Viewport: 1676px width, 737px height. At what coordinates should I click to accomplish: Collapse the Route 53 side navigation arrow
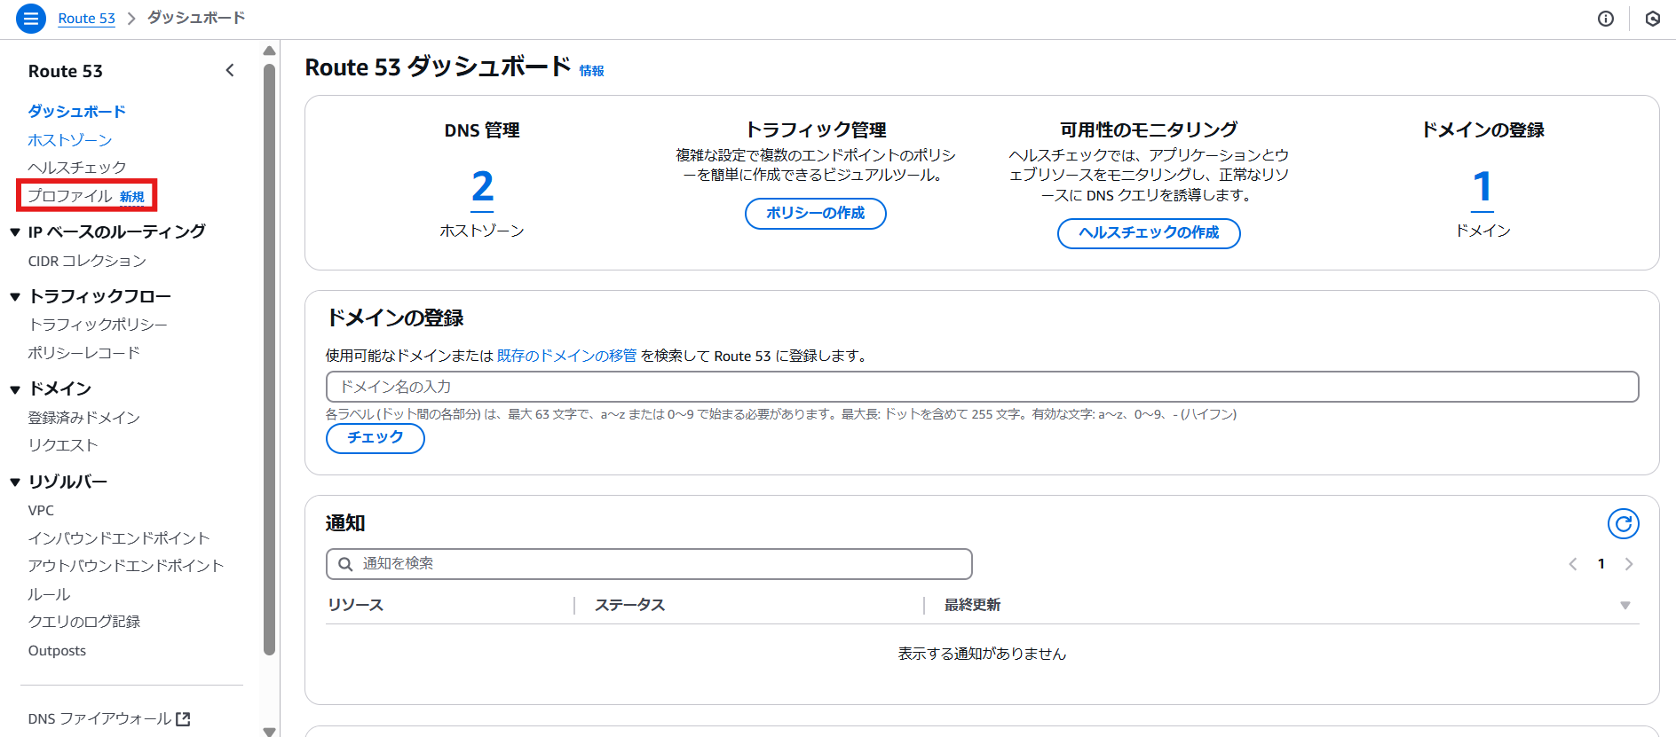point(230,70)
